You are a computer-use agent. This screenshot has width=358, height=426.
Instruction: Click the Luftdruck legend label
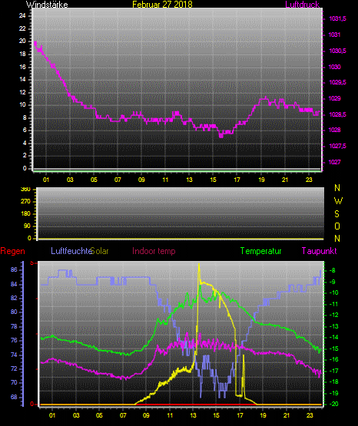[302, 5]
